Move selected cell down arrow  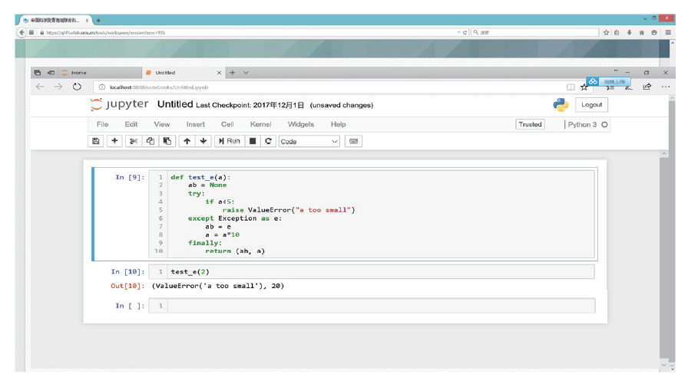pyautogui.click(x=203, y=141)
